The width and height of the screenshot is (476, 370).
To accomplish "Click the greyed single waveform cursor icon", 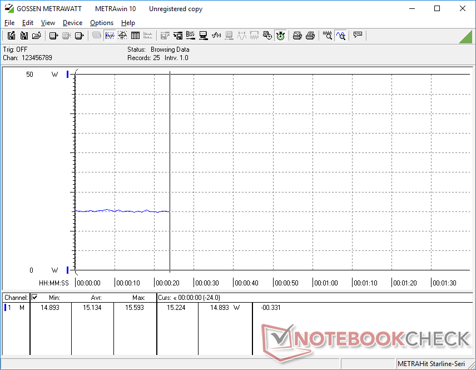I will (242, 36).
